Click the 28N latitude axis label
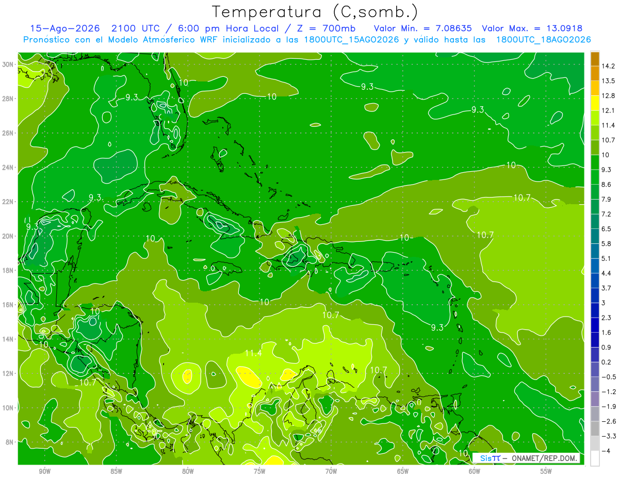 (x=8, y=98)
